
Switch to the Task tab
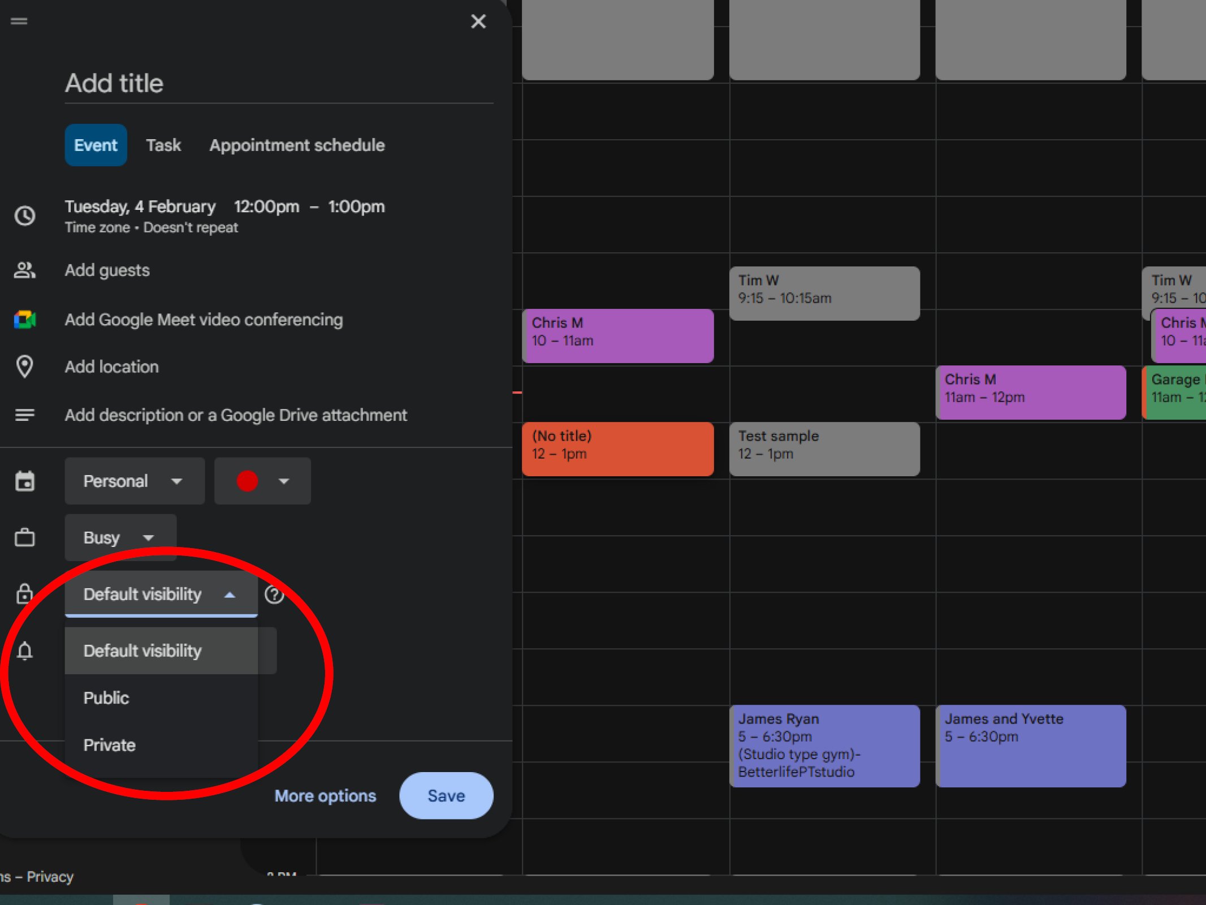(x=163, y=145)
